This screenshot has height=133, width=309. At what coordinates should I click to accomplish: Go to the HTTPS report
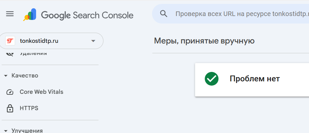tap(29, 108)
